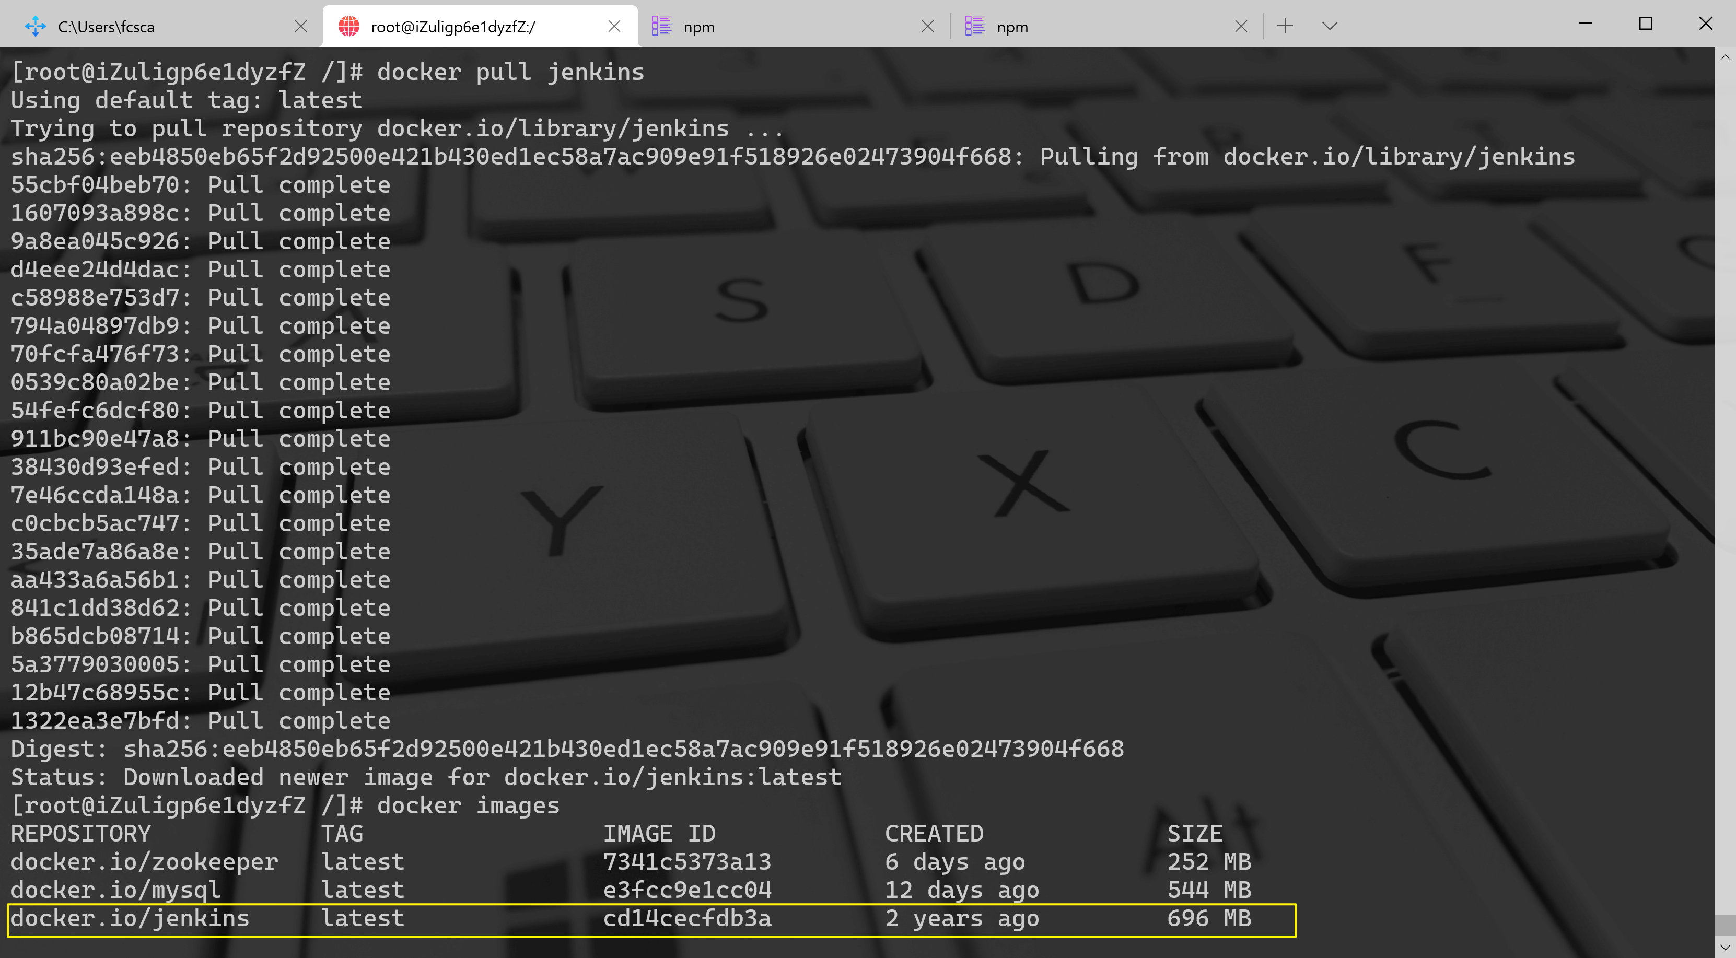This screenshot has height=958, width=1736.
Task: Open a new tab with plus button
Action: point(1285,26)
